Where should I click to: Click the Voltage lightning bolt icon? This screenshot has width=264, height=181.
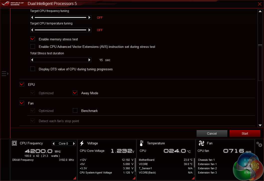tap(82, 143)
